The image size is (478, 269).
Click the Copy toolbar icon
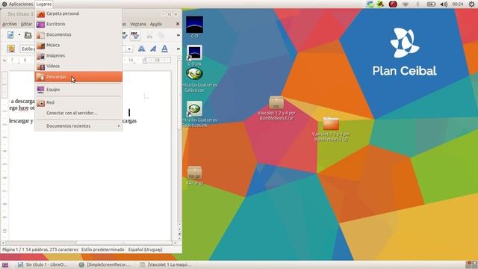point(161,36)
